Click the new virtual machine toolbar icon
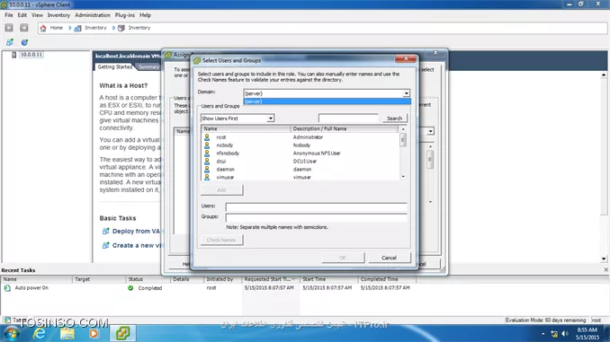Viewport: 610px width, 342px height. point(10,42)
